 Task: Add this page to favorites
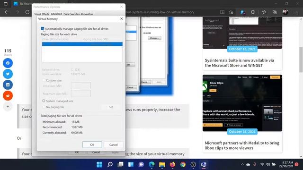point(231,12)
